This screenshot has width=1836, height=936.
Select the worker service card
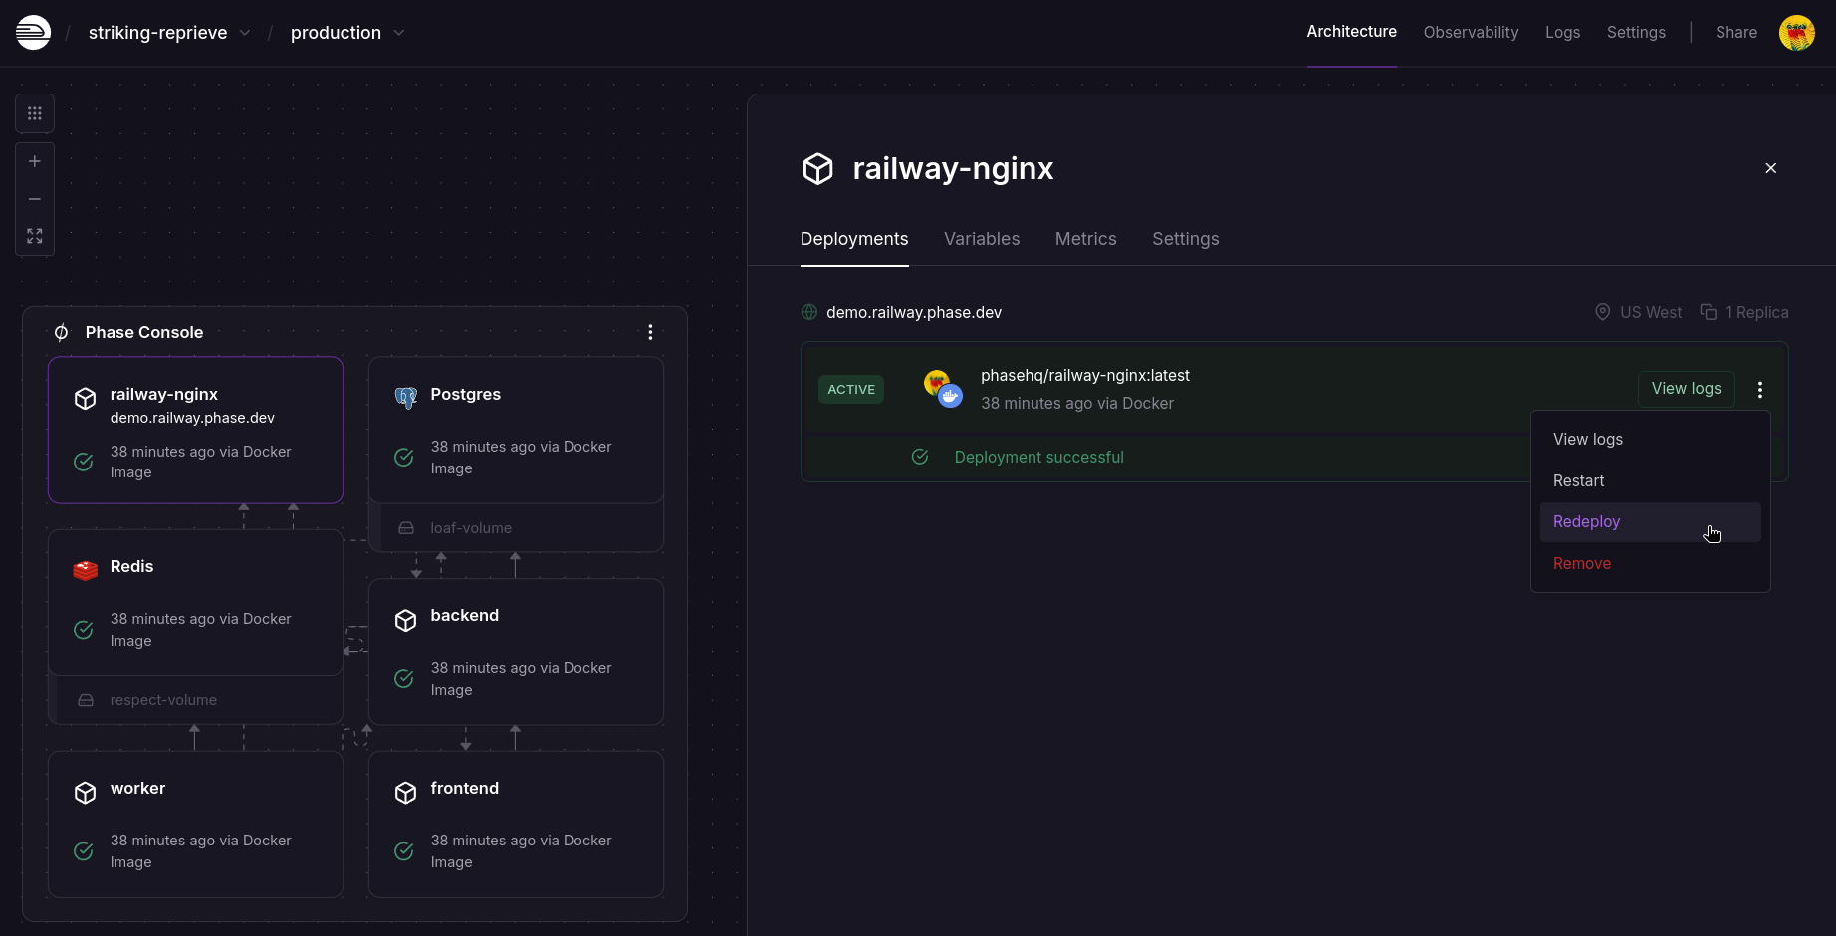(x=195, y=824)
